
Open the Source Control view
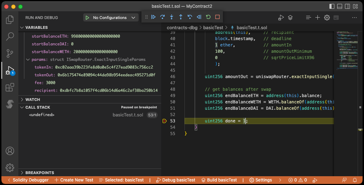tap(10, 53)
